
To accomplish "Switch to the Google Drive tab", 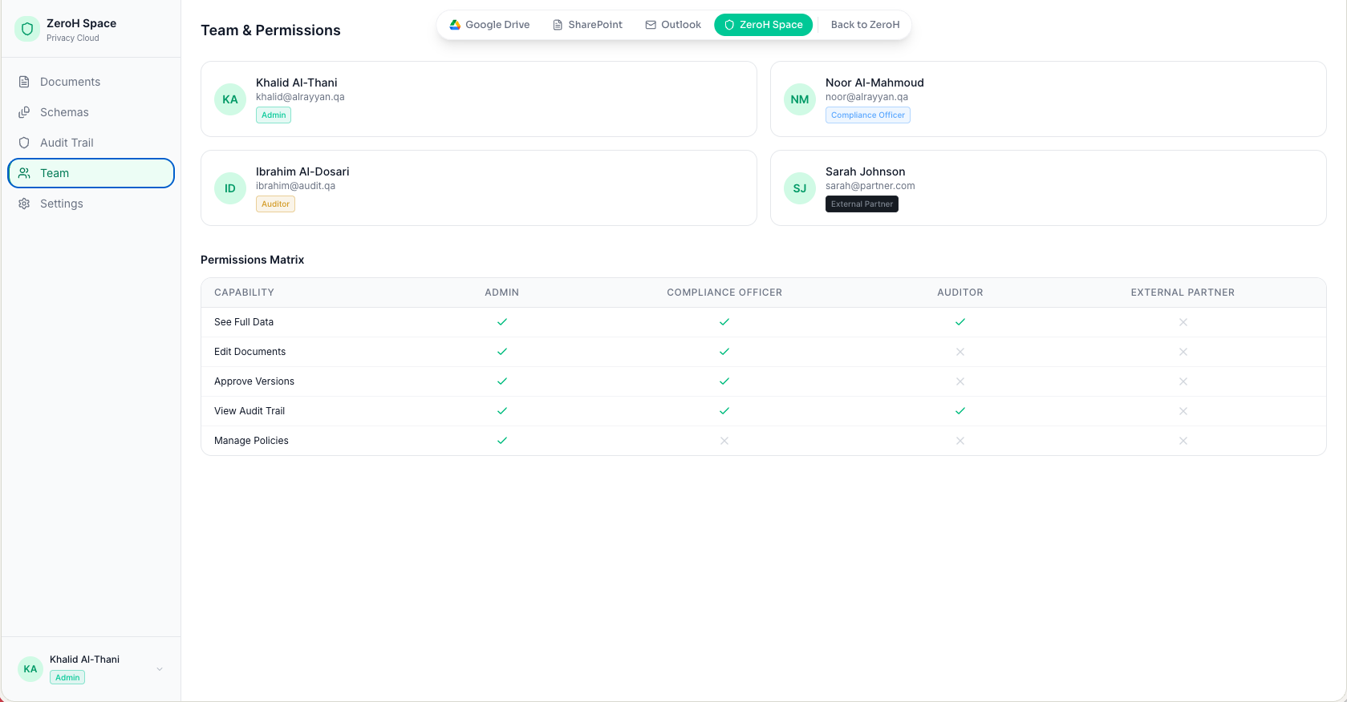I will pyautogui.click(x=489, y=25).
